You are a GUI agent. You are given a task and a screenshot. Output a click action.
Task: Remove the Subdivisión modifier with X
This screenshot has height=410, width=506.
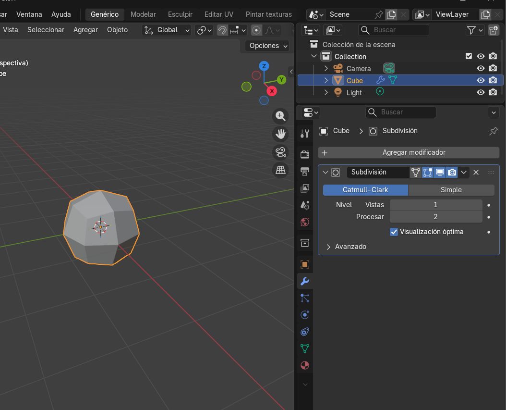click(476, 172)
